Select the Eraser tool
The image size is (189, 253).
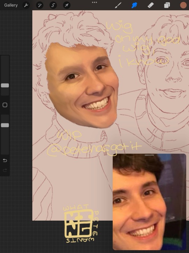150,5
